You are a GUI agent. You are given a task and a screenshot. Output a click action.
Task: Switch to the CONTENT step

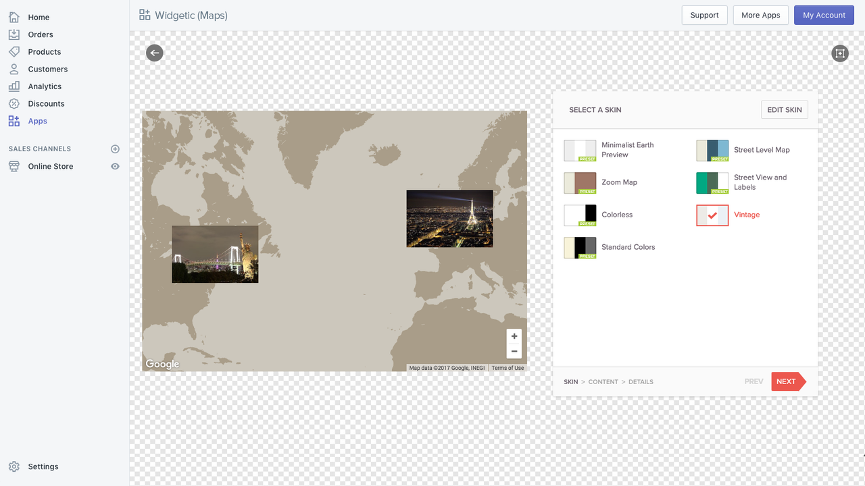coord(603,381)
